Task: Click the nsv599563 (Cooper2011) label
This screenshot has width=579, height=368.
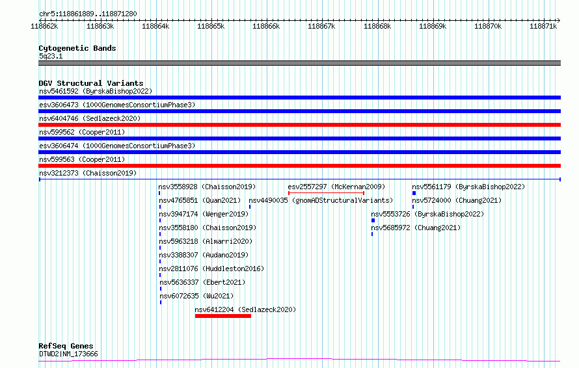Action: pos(82,159)
